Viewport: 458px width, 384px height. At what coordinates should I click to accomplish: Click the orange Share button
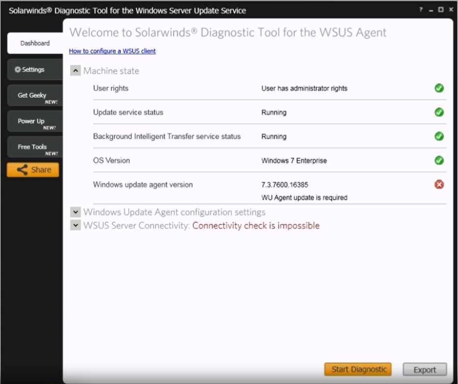(x=33, y=170)
